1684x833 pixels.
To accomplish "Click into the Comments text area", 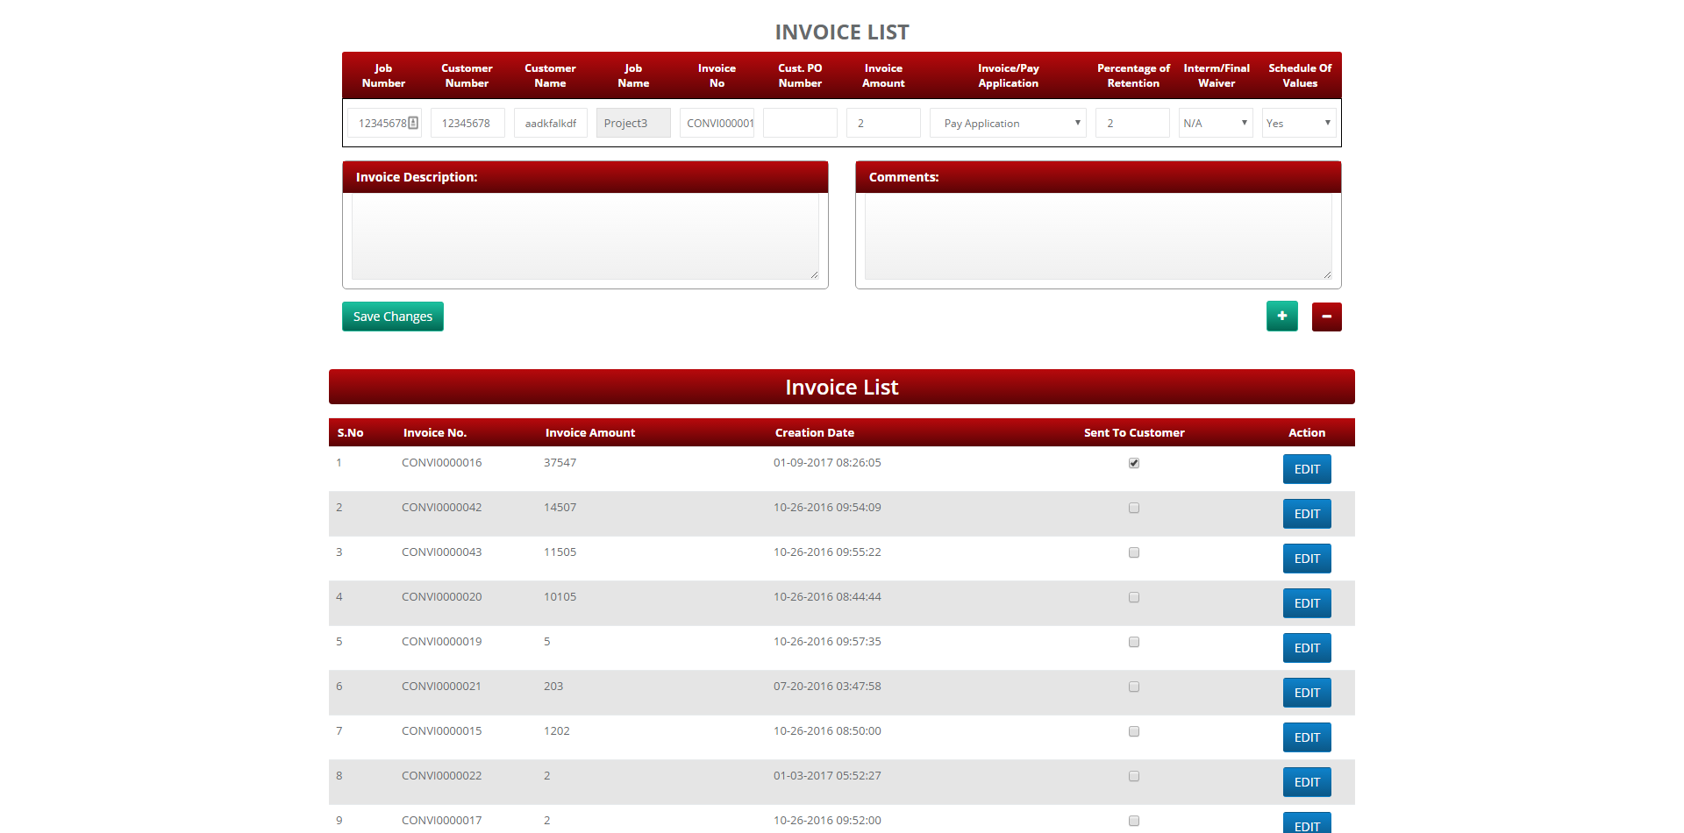I will coord(1098,237).
